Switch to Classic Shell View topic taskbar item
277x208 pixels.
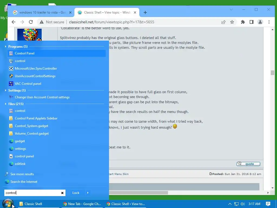[126, 204]
